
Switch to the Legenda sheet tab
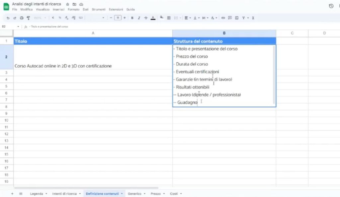pos(37,194)
